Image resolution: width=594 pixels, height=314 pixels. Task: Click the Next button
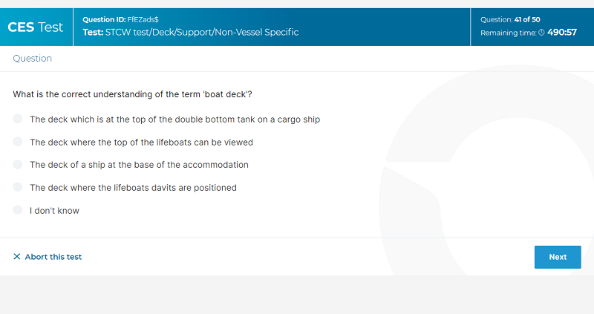558,257
